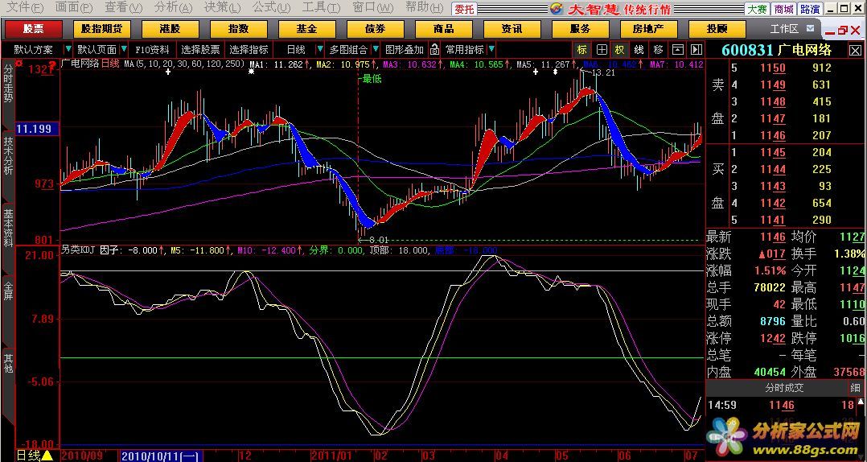Switch to the 基本资料 side tab
Viewport: 867px width, 462px height.
click(8, 227)
